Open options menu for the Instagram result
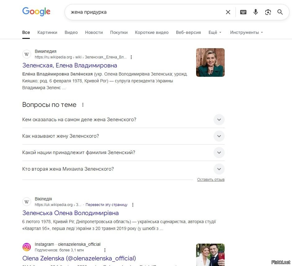The width and height of the screenshot is (292, 266). click(105, 250)
